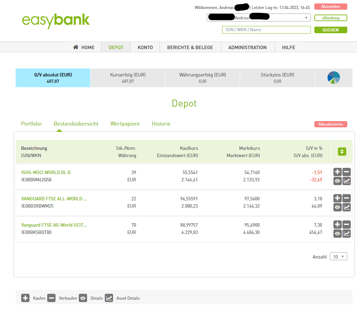Click the G/V in % column header
Screen dimensions: 357x309
(314, 148)
